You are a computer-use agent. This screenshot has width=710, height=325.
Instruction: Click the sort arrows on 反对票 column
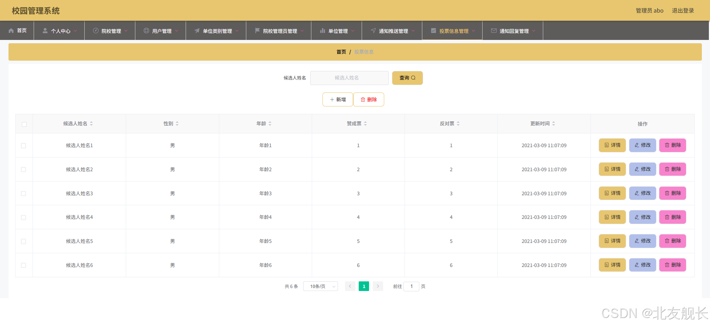(x=458, y=123)
